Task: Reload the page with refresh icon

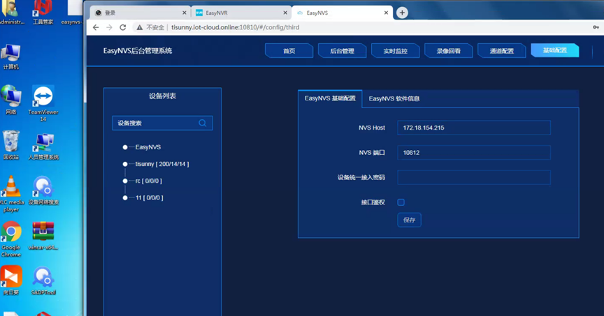Action: click(123, 27)
